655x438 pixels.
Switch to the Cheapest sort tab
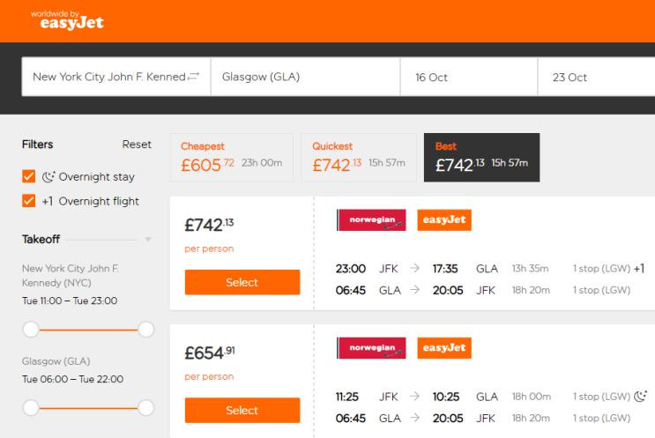point(231,158)
